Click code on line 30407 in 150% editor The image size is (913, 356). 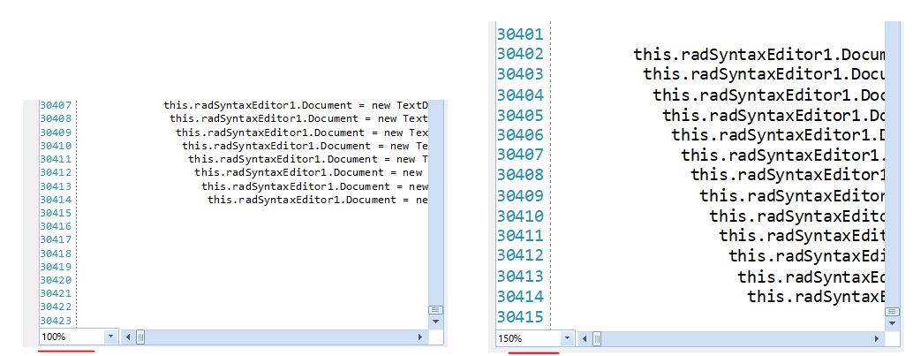(783, 155)
